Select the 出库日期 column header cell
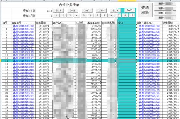The image size is (180, 119). pyautogui.click(x=44, y=23)
